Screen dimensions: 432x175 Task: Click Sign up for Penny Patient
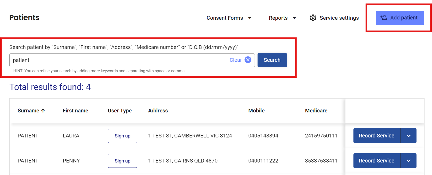coord(122,161)
